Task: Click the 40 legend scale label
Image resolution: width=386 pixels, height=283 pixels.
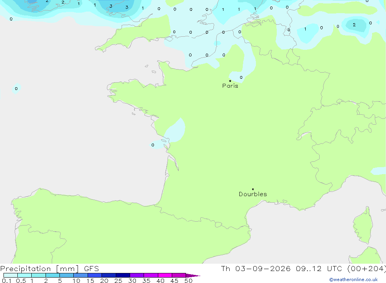Action: click(x=161, y=281)
